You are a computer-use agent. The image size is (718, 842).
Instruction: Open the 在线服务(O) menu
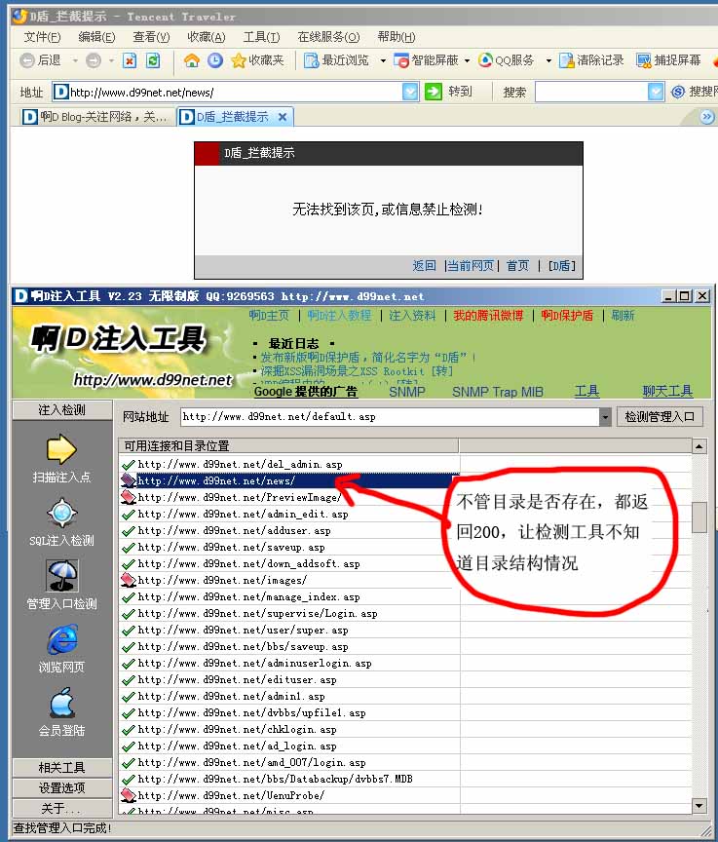tap(328, 36)
